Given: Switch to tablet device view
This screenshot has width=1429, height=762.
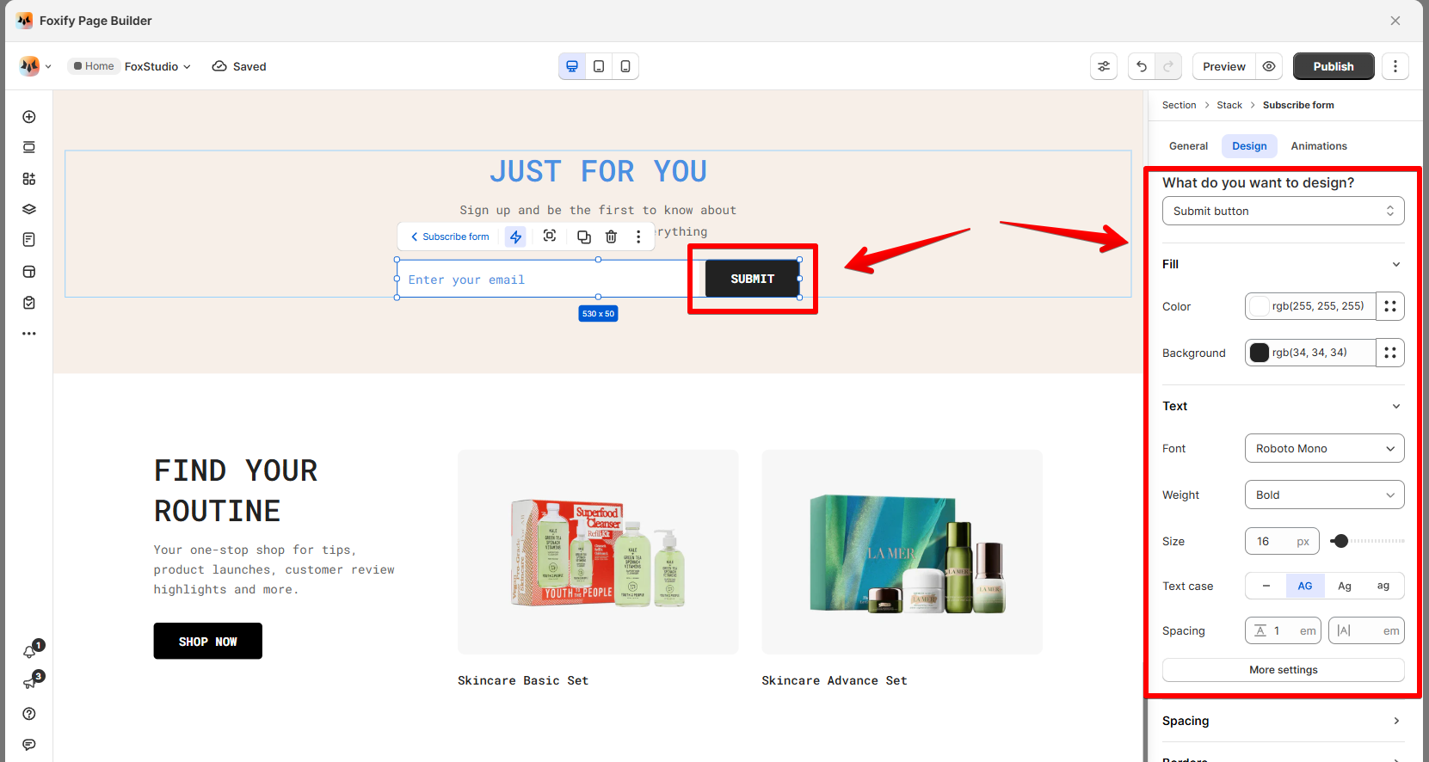Looking at the screenshot, I should click(x=599, y=66).
